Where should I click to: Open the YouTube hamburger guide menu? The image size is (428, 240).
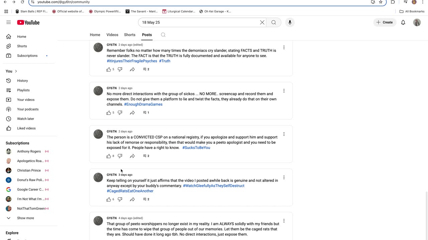[9, 22]
